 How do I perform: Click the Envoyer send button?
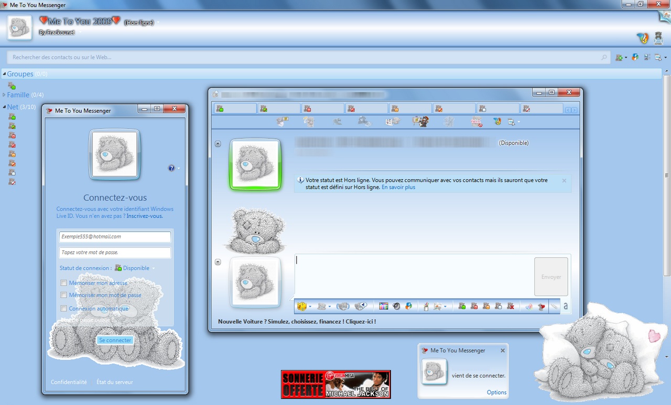(x=551, y=277)
